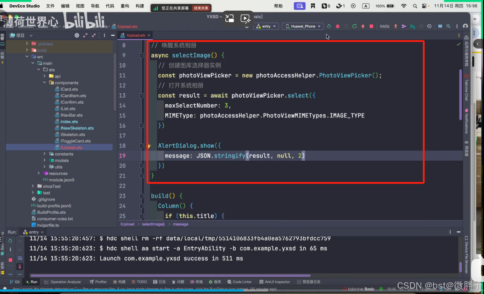Click the red stop icon in Run panel

pos(10,260)
